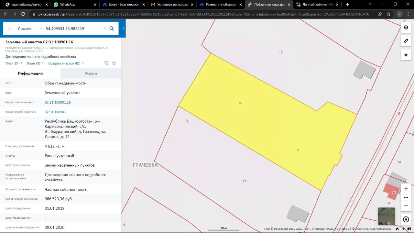Open the hamburger menu in search bar
414x233 pixels.
pos(10,28)
